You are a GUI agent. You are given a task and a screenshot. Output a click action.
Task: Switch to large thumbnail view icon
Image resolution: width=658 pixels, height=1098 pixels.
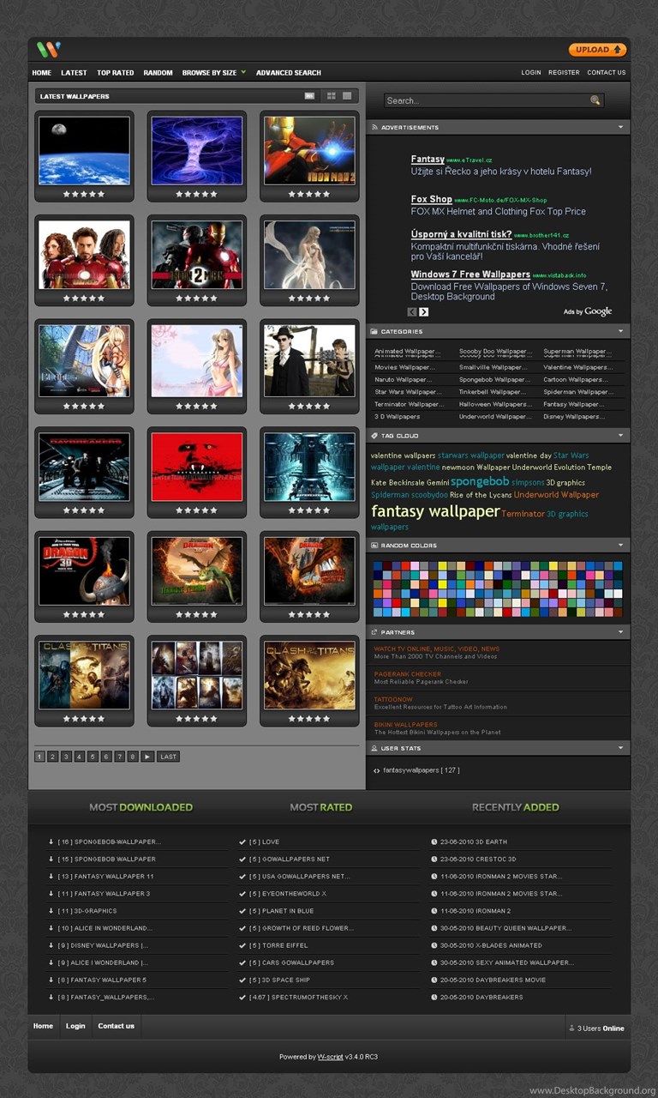347,96
